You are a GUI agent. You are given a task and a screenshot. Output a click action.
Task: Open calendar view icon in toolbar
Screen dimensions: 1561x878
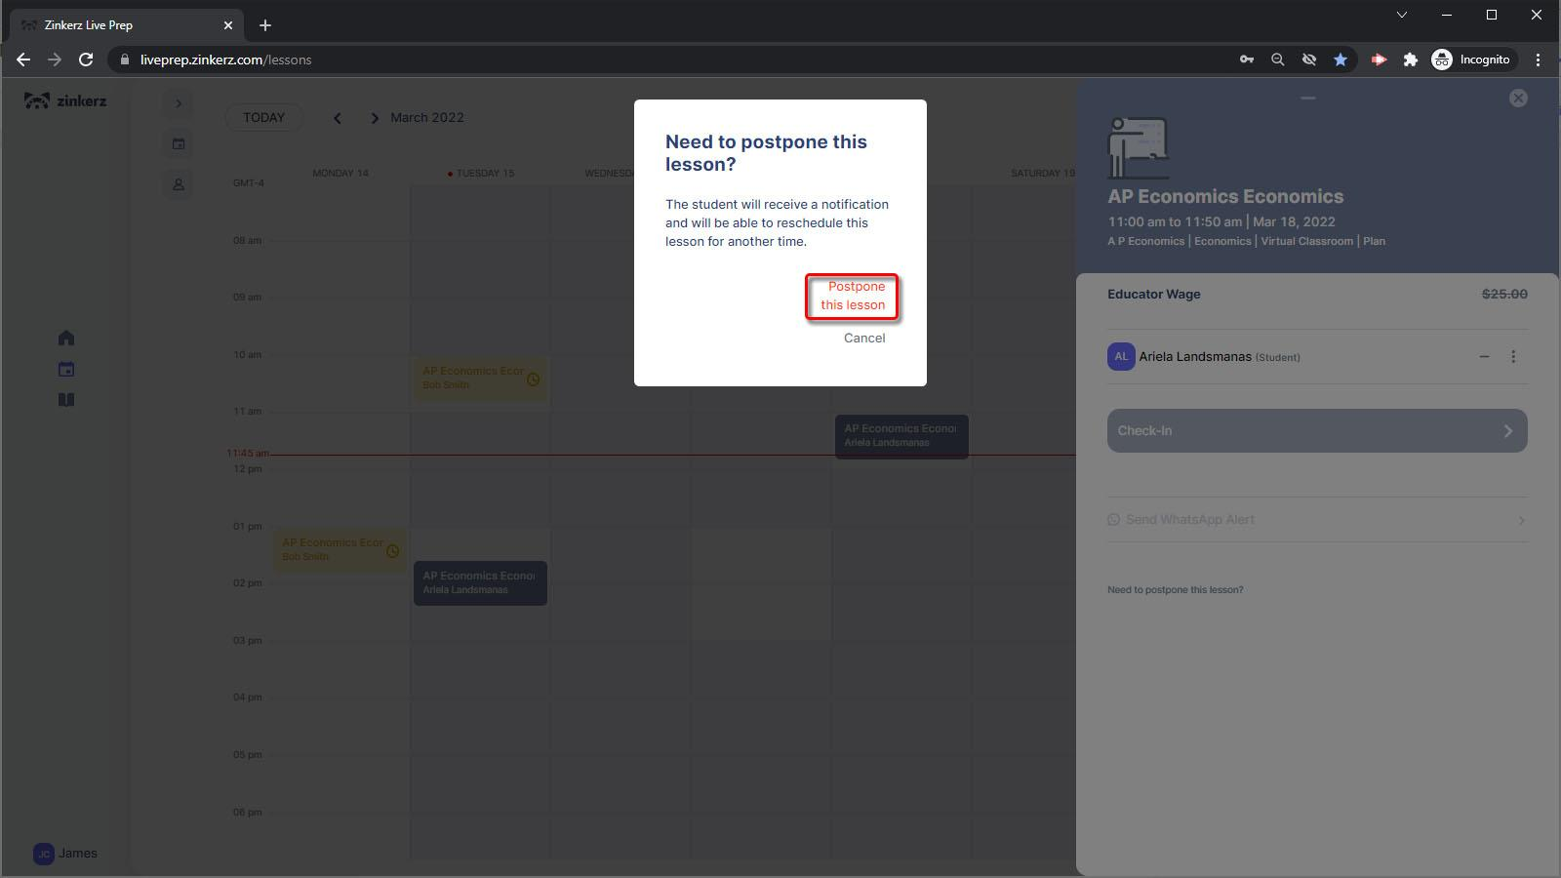click(178, 144)
